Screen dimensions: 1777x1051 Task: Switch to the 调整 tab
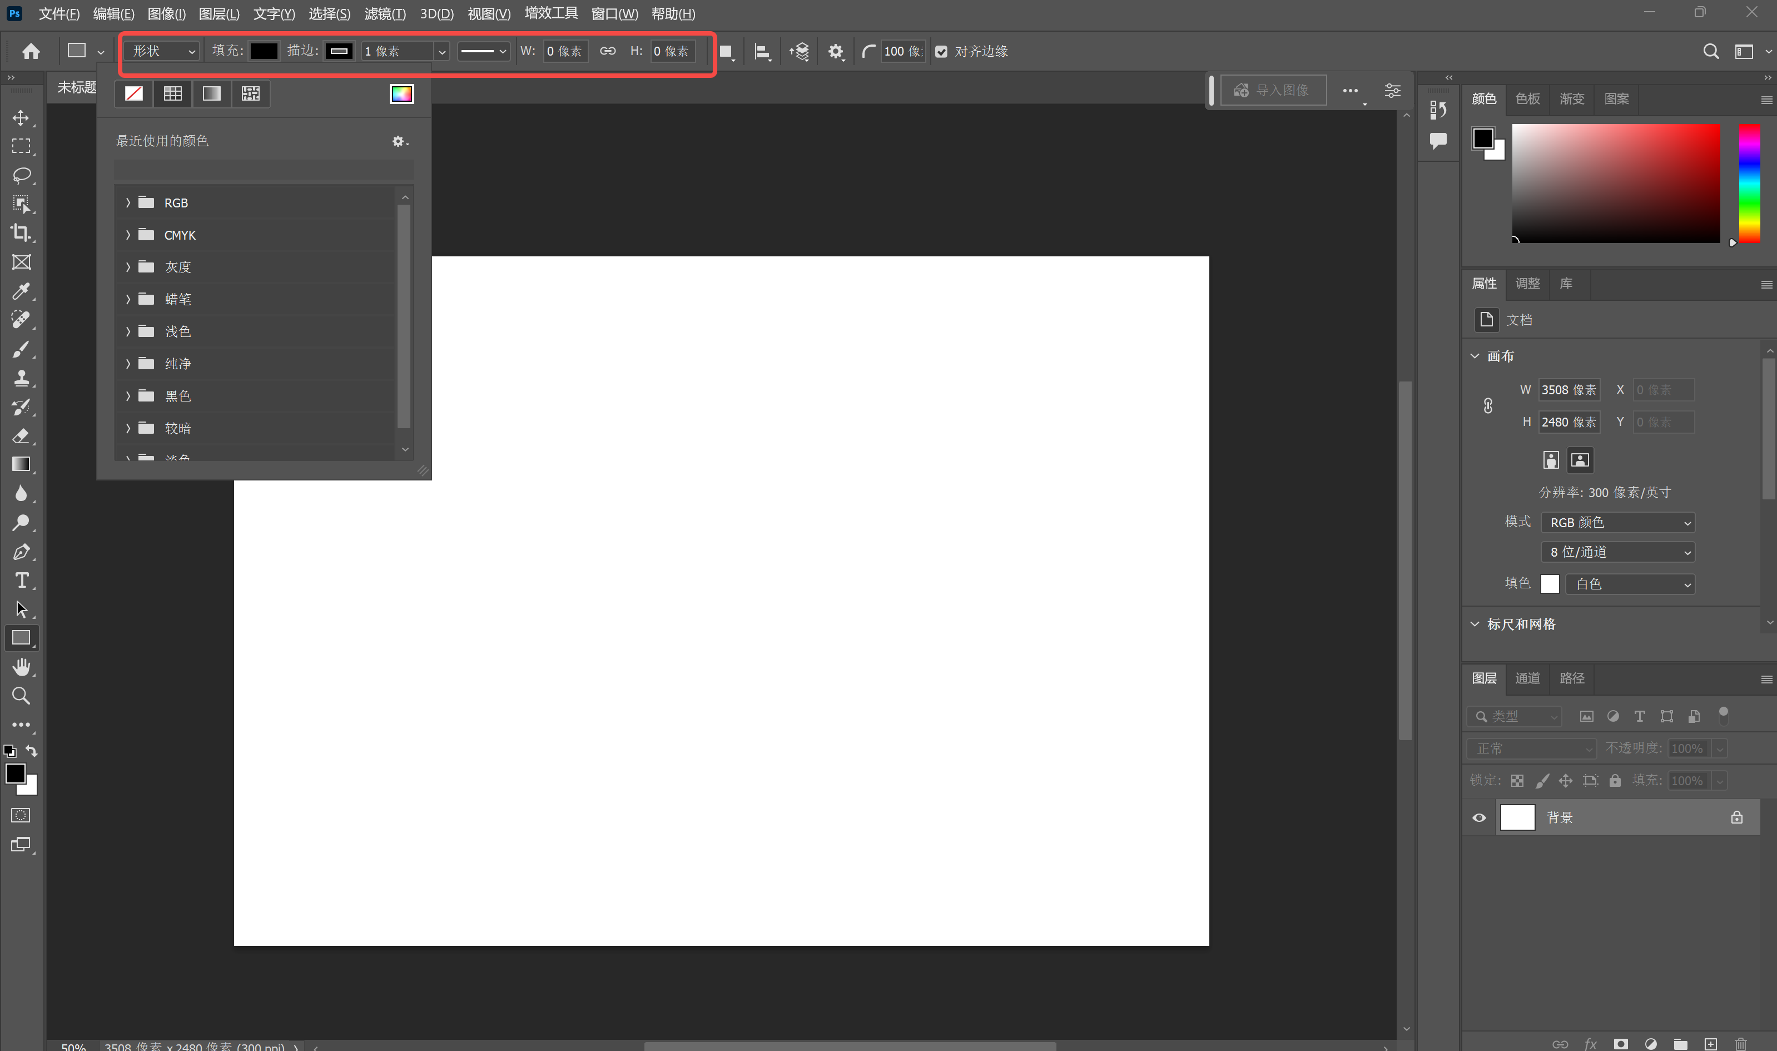[1527, 283]
